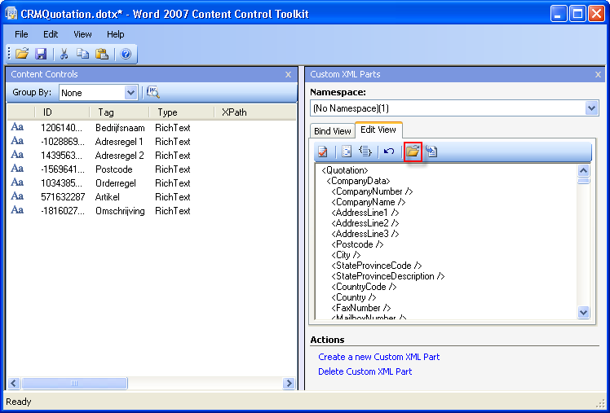
Task: Select the Aa icon for Postcode row
Action: pos(17,169)
